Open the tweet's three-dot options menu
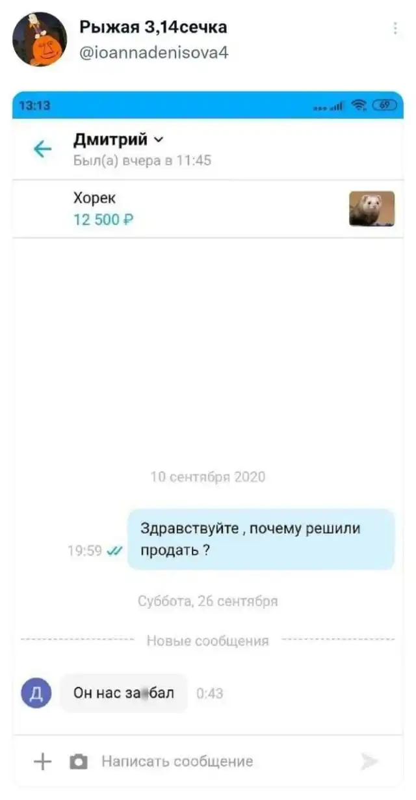The height and width of the screenshot is (800, 416). [x=396, y=29]
